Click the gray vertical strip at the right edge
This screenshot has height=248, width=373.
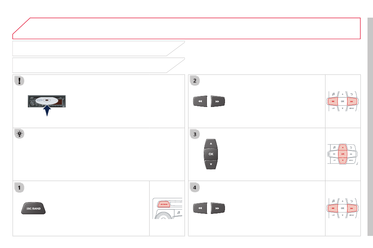pyautogui.click(x=370, y=127)
